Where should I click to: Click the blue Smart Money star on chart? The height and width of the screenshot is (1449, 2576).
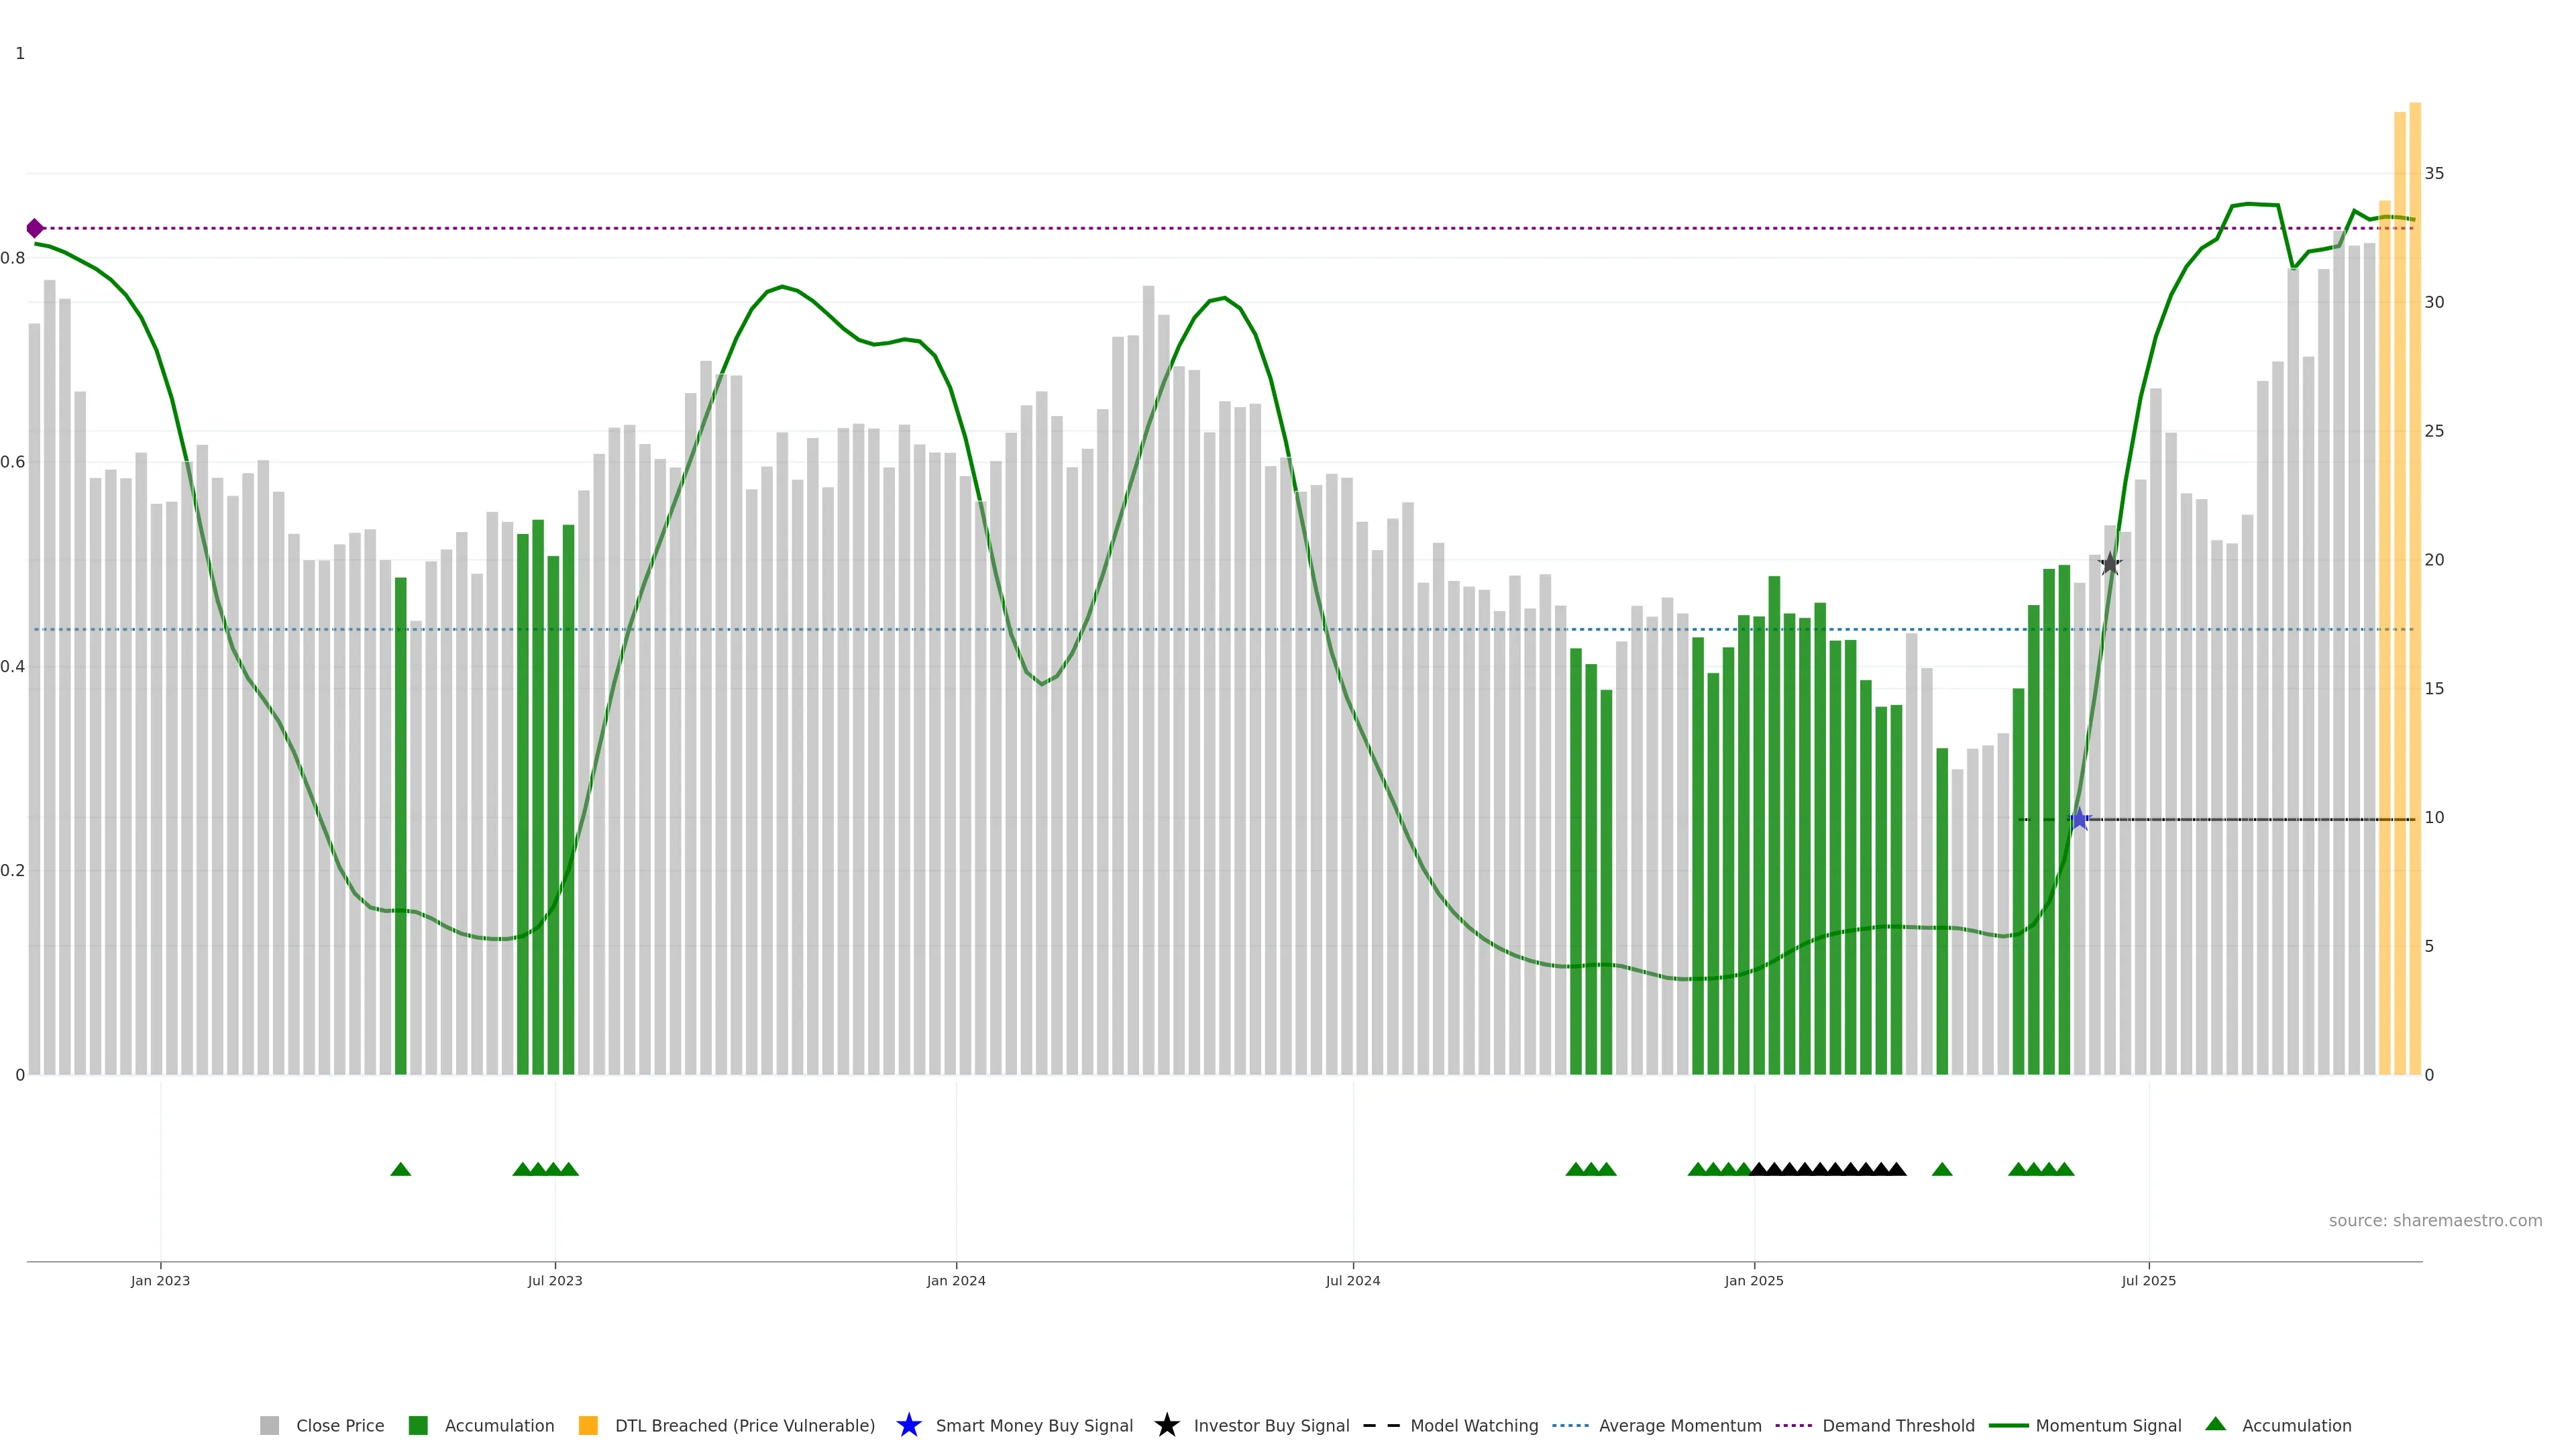2079,820
